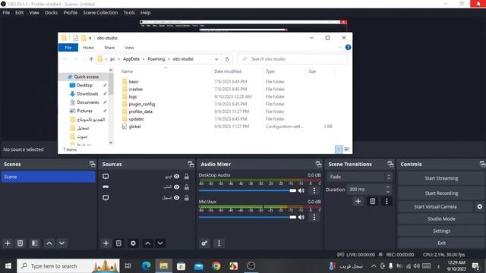Click Start Virtual Camera button
The image size is (486, 273).
[x=435, y=206]
